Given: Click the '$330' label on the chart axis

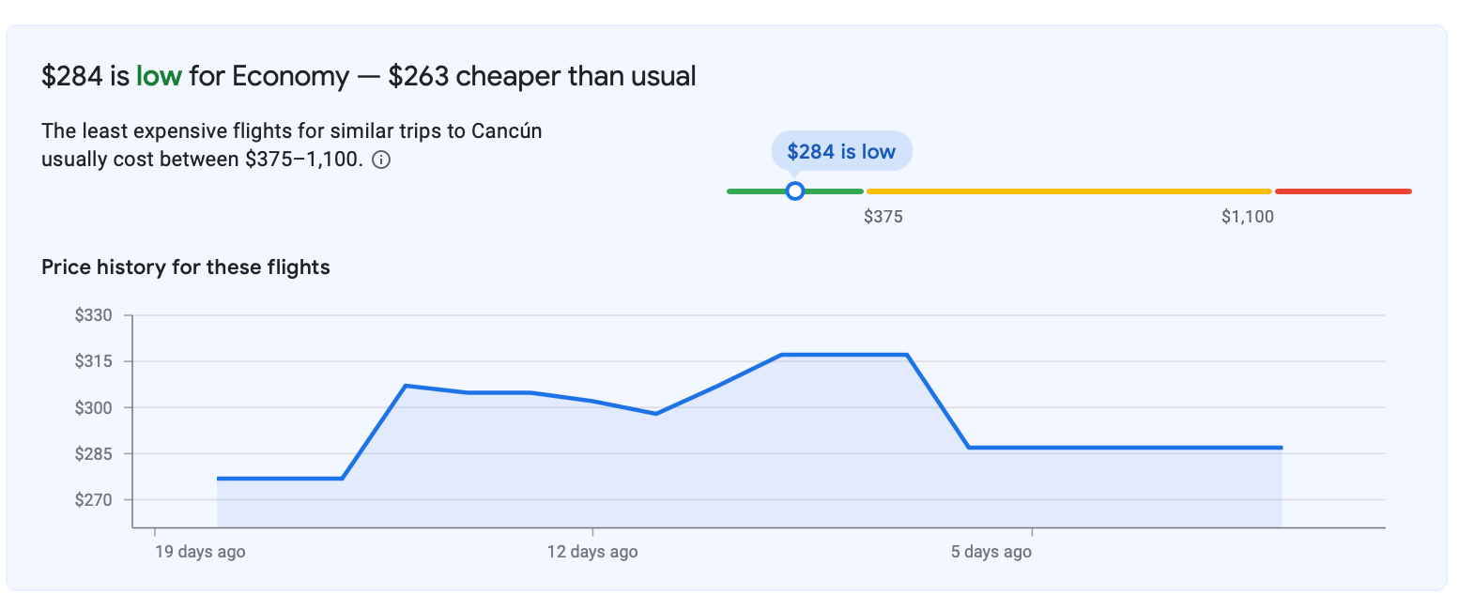Looking at the screenshot, I should tap(95, 314).
